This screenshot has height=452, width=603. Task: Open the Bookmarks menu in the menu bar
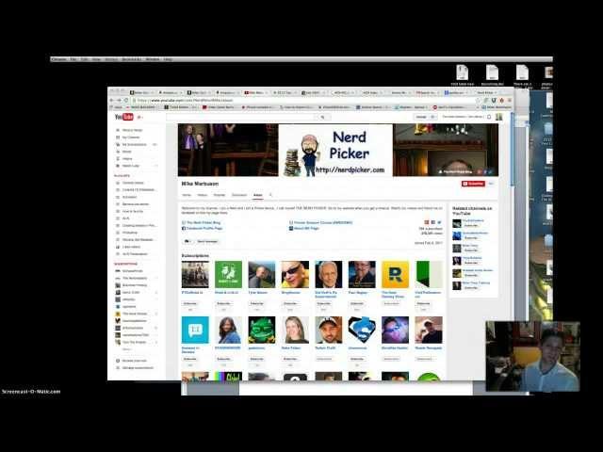(131, 58)
